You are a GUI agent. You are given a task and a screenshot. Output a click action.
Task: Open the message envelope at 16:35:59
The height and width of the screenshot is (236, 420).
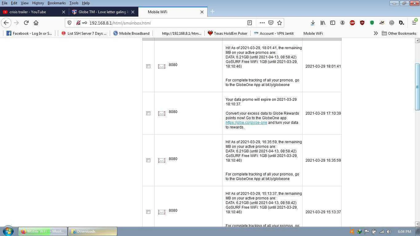pyautogui.click(x=162, y=160)
